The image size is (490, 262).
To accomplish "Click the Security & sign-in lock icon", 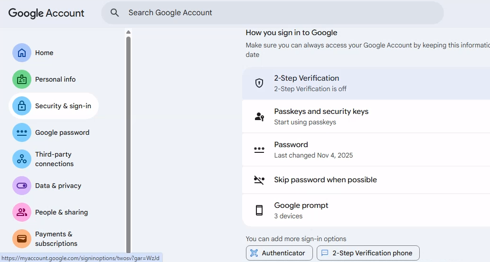I will pyautogui.click(x=22, y=106).
